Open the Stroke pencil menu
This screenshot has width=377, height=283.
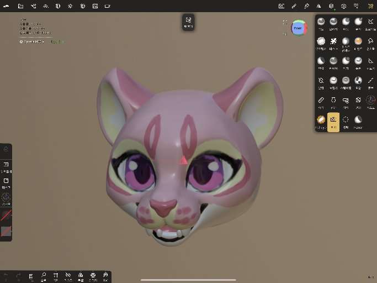pyautogui.click(x=294, y=6)
